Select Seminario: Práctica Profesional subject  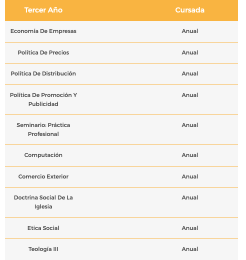pos(43,129)
